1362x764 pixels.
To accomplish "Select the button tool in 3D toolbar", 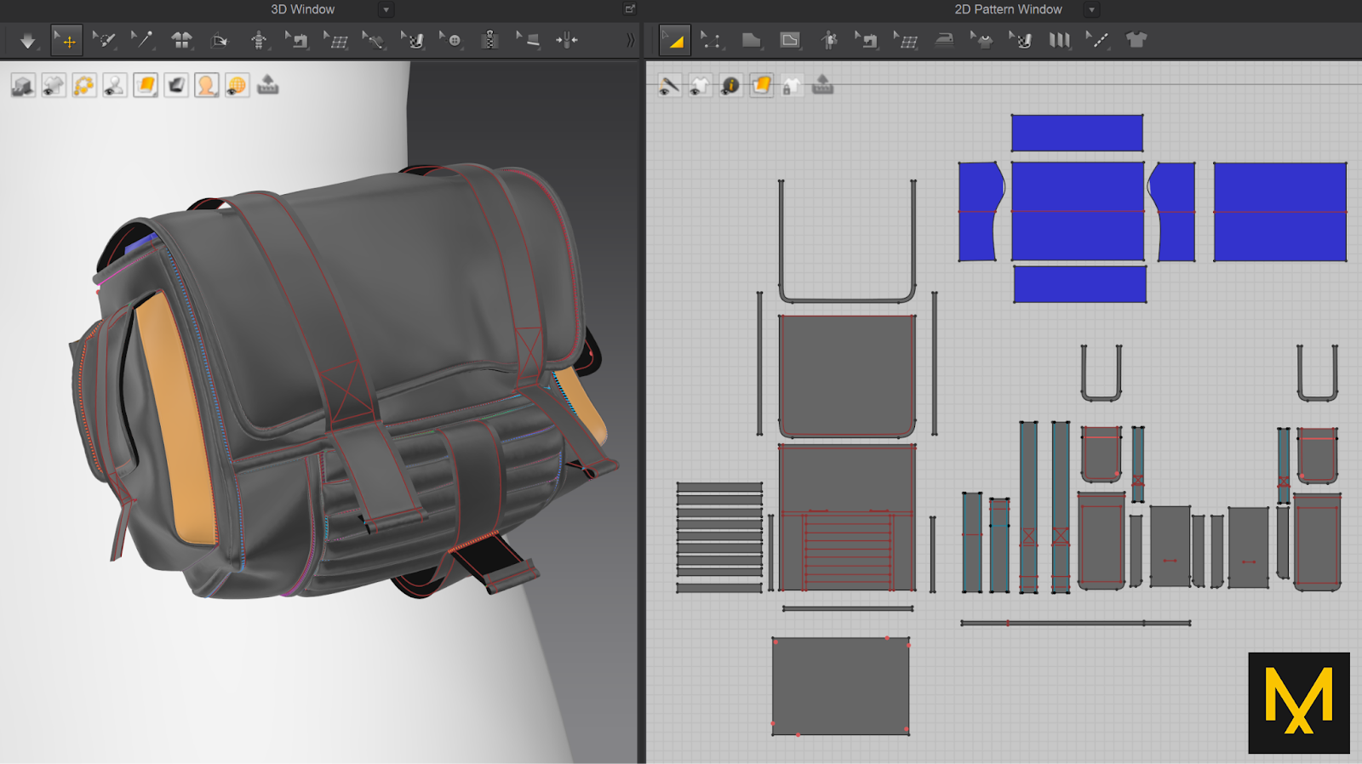I will 451,40.
